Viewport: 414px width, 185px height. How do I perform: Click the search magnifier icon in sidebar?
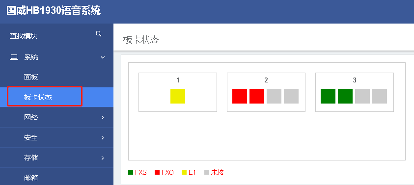[x=99, y=34]
